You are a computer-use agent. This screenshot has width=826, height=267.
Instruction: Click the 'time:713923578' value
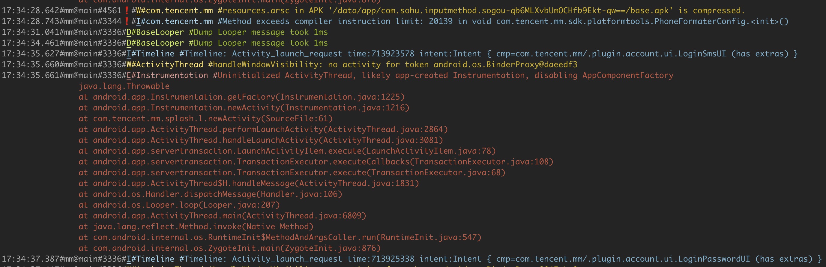pos(381,54)
